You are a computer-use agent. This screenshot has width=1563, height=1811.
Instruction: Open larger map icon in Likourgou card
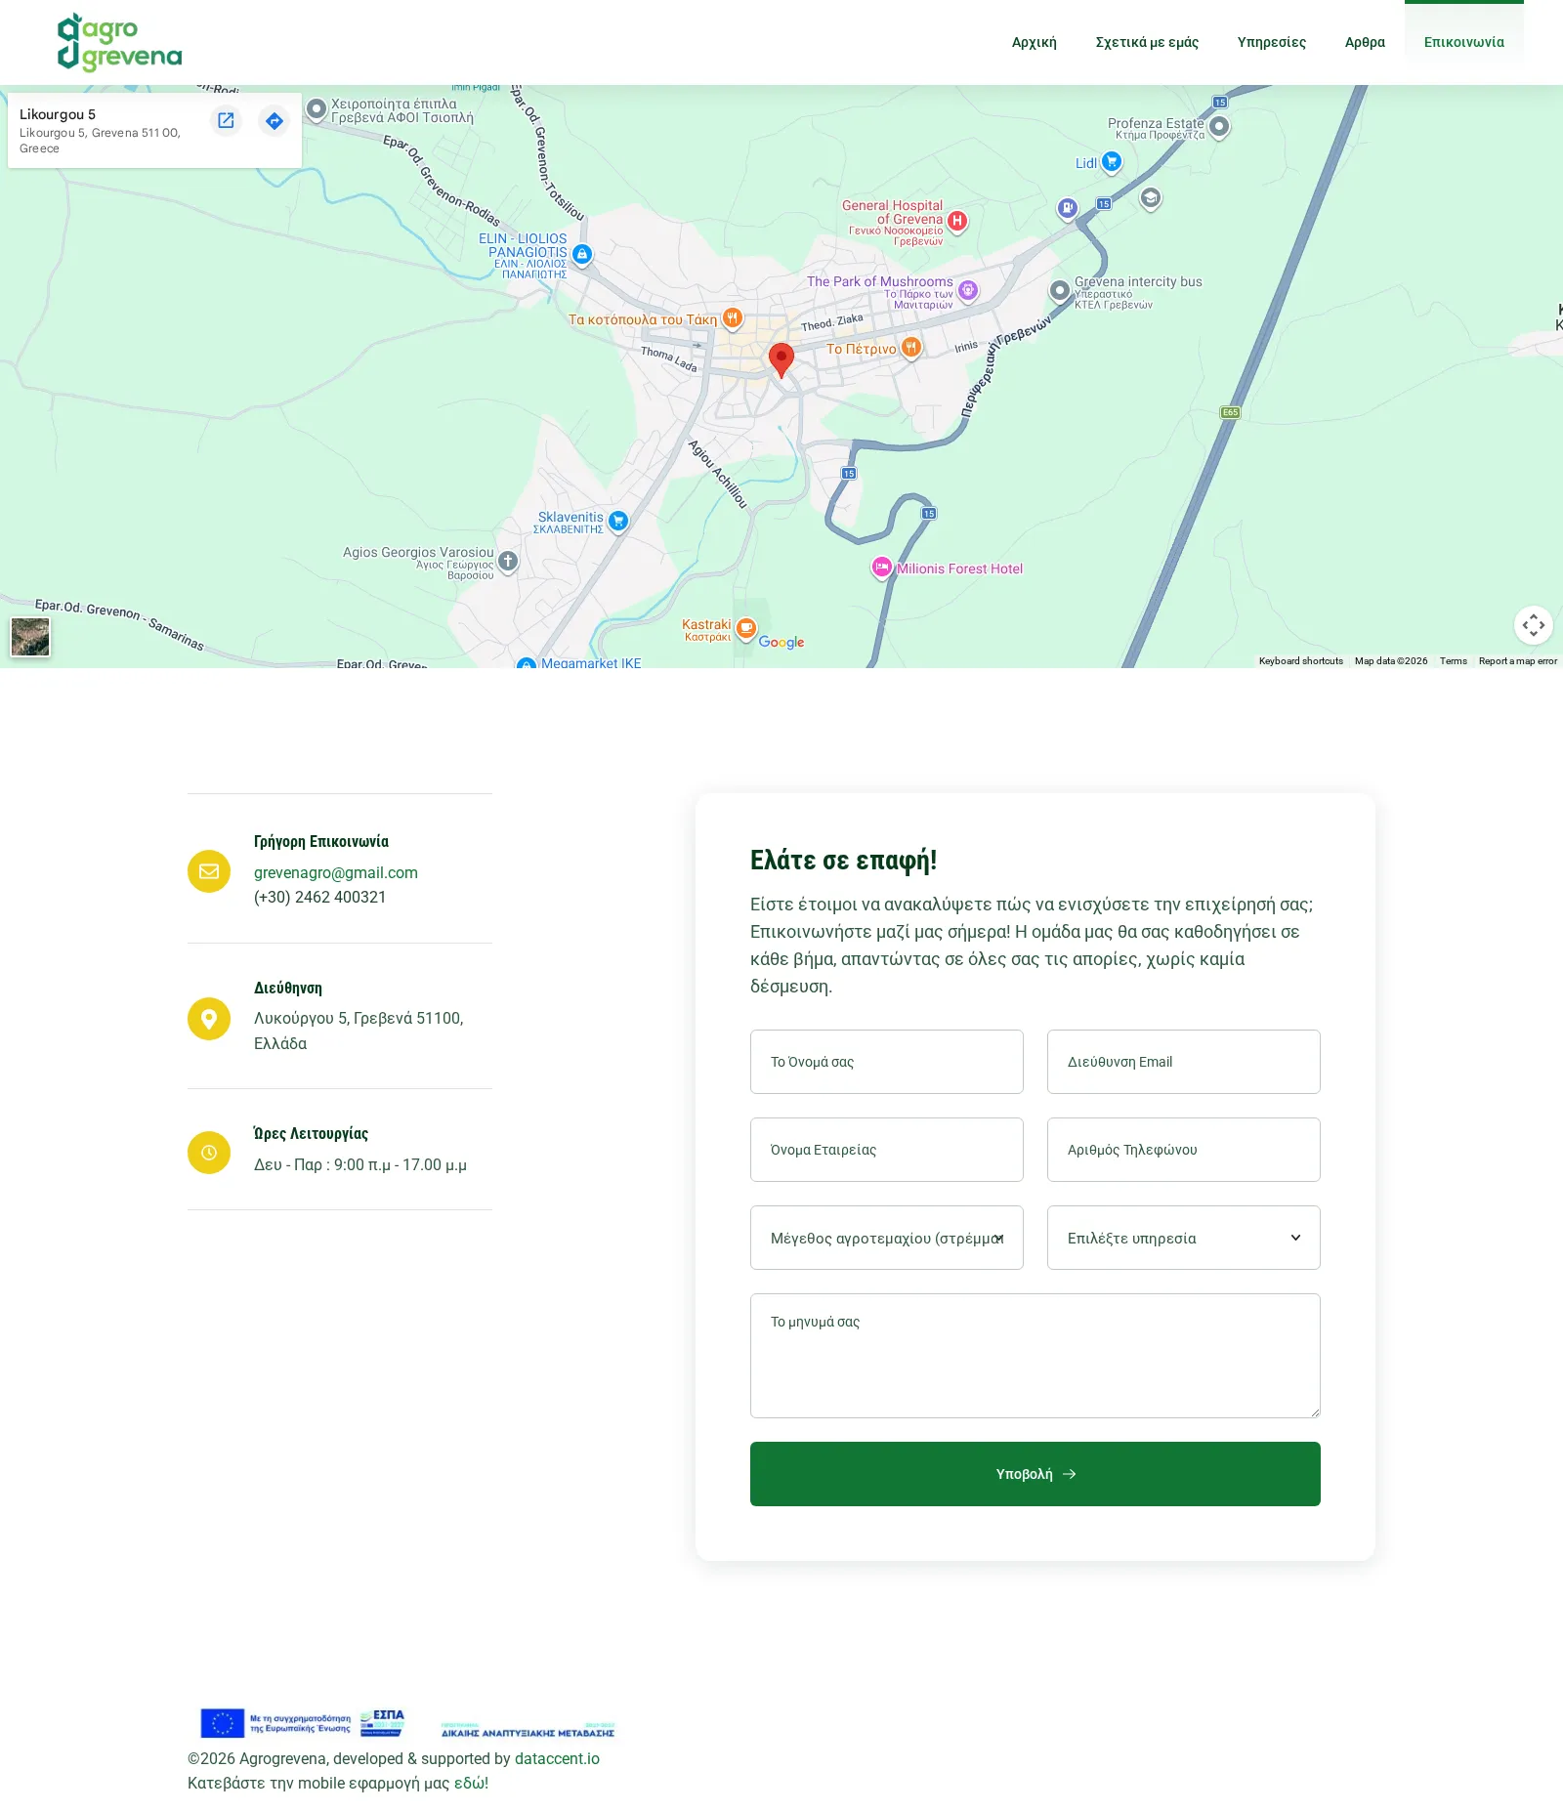coord(226,120)
